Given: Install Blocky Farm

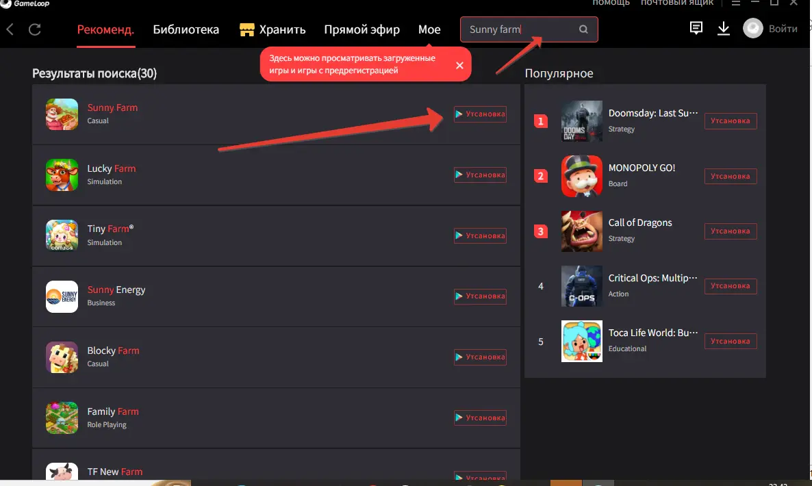Looking at the screenshot, I should [x=480, y=357].
